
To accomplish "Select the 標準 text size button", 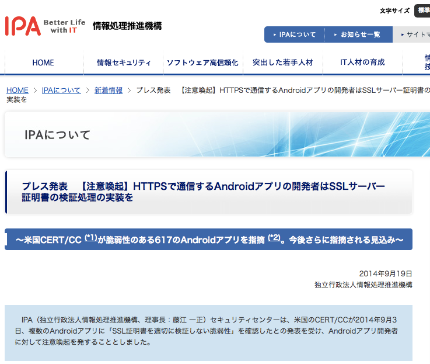I will point(422,11).
